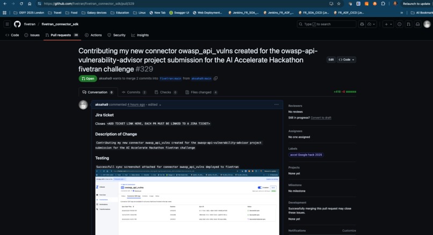The width and height of the screenshot is (433, 235).
Task: Open the Chrome extensions puzzle icon
Action: [x=383, y=4]
